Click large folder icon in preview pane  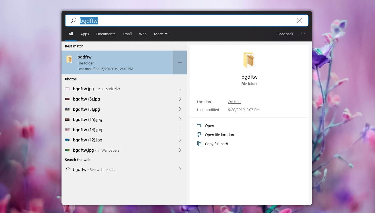(249, 60)
